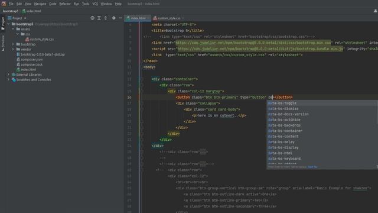Collapse the assets folder arrow
The height and width of the screenshot is (213, 378).
13,29
